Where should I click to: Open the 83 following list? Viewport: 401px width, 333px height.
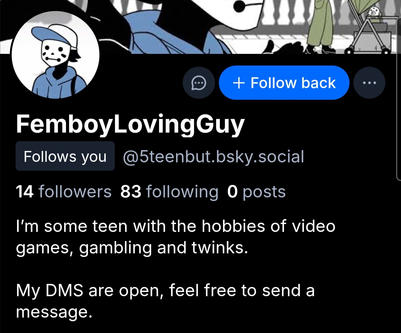coord(169,192)
